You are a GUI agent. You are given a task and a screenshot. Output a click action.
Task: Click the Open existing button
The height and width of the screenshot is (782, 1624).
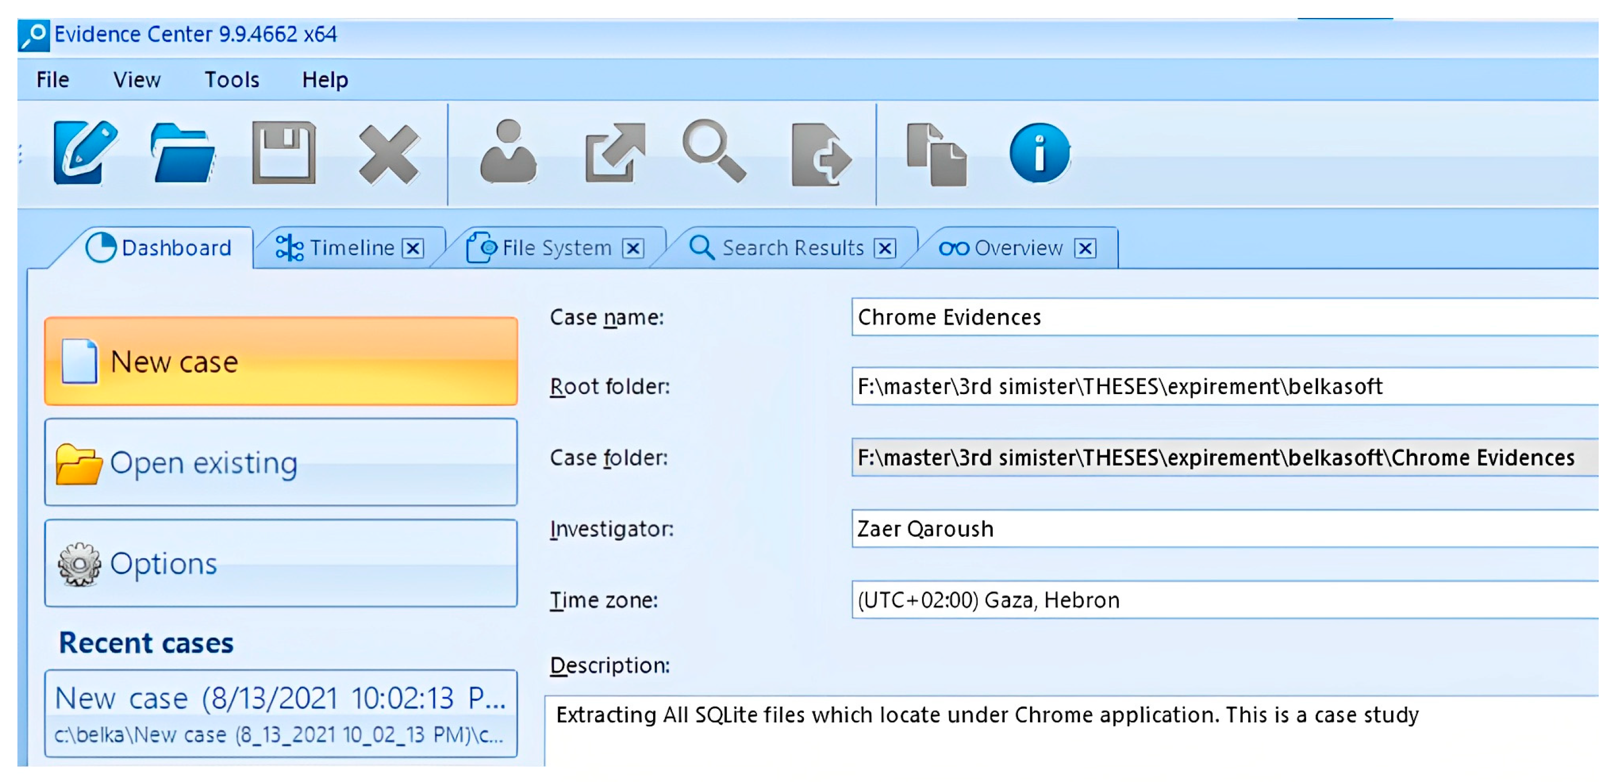pos(281,463)
